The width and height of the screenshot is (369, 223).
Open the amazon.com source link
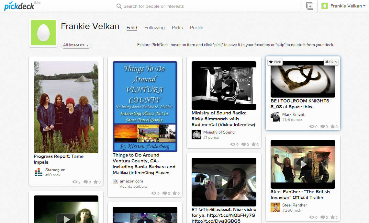[x=131, y=181]
